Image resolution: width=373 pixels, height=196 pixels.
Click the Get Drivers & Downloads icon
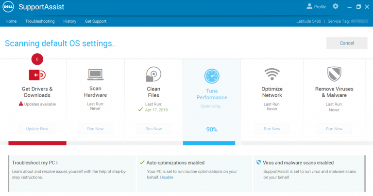(x=37, y=75)
